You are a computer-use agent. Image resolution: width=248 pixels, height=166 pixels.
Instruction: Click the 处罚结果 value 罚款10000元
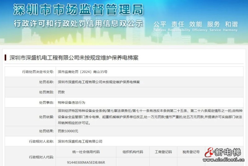coord(68,131)
